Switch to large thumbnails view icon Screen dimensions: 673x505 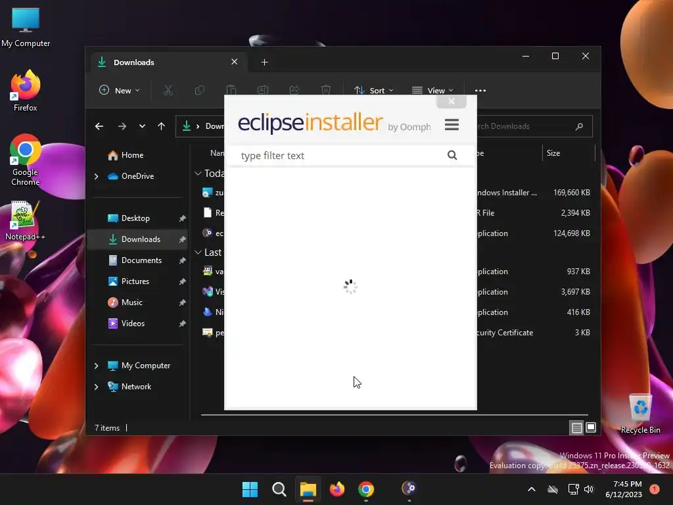tap(591, 427)
